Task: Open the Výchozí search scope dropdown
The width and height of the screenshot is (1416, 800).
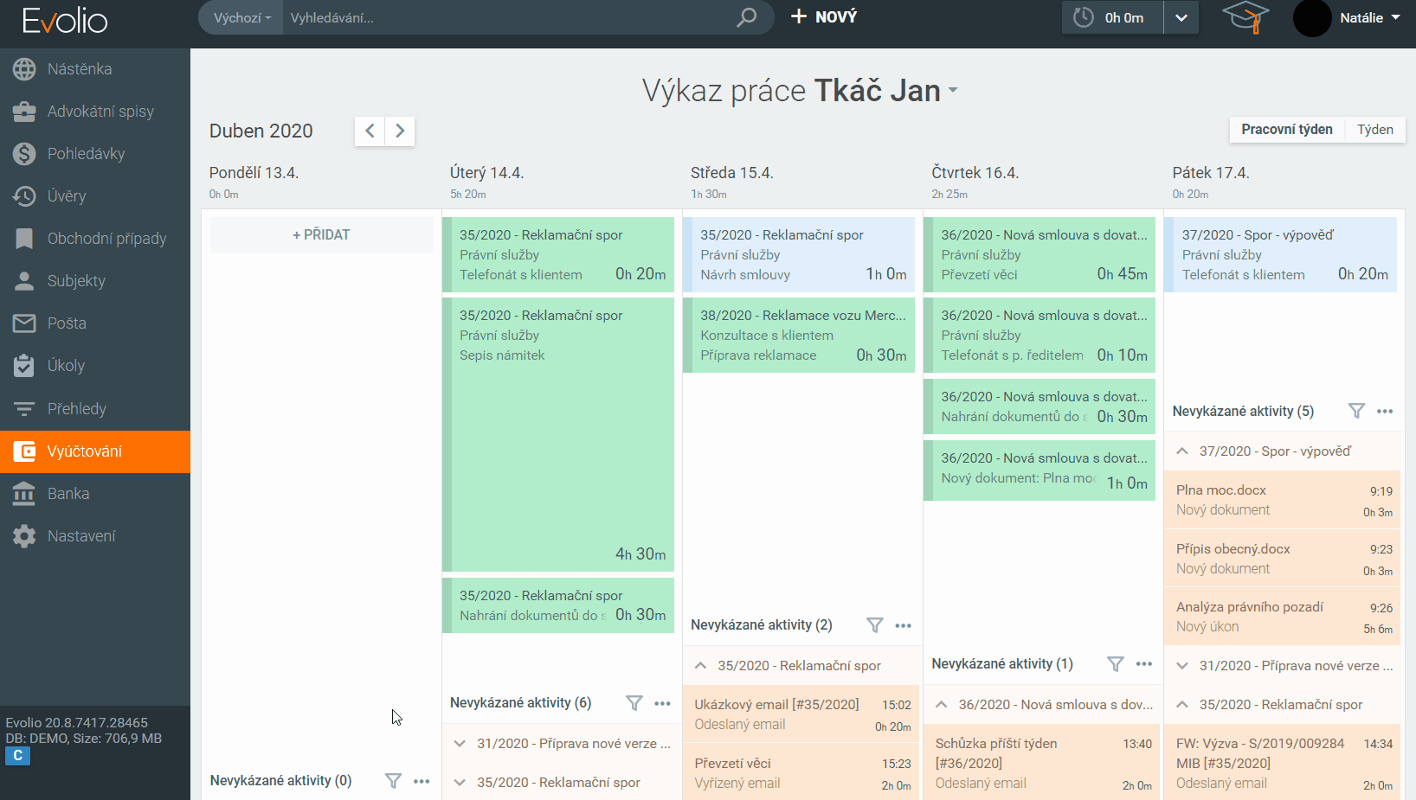Action: click(x=241, y=17)
